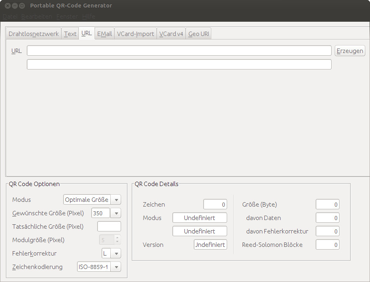Screen dimensions: 370x282
Task: Open the Text tab
Action: point(70,34)
